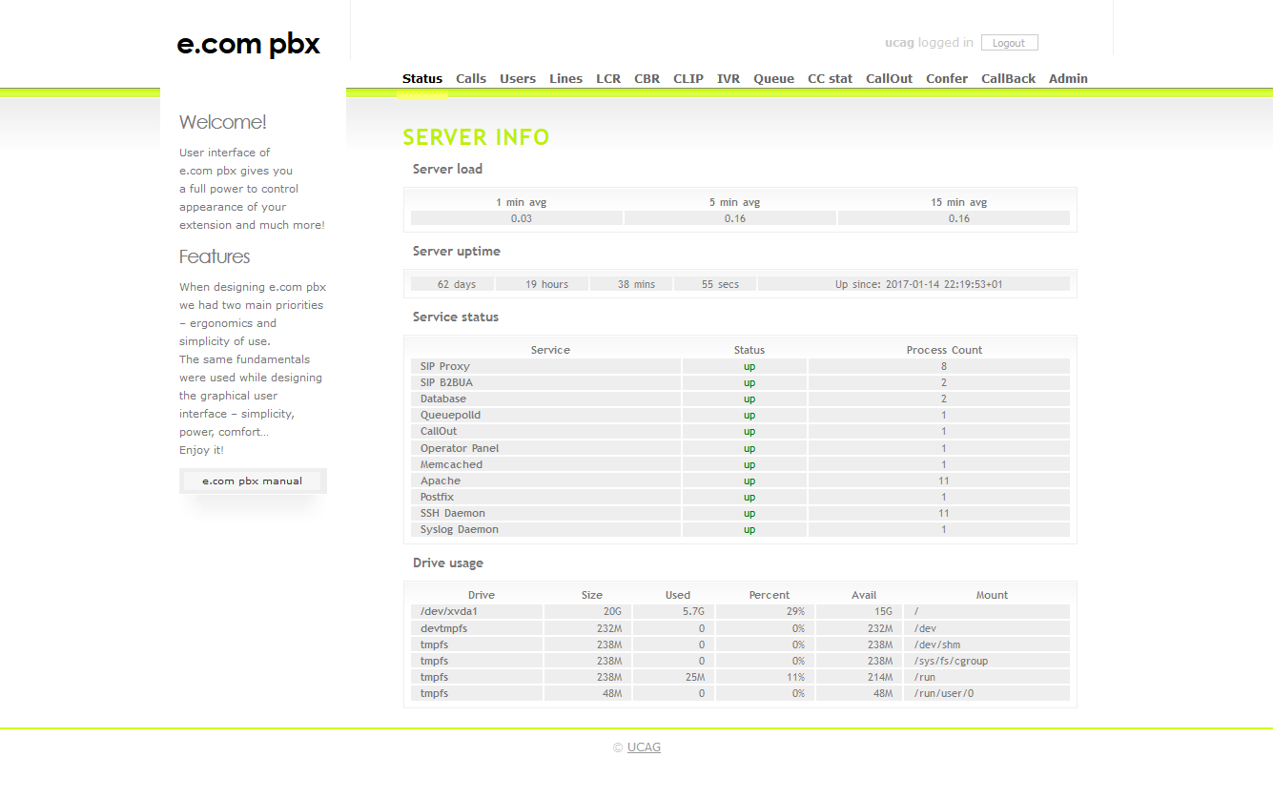
Task: Click the Queuepolld service name
Action: [x=450, y=415]
